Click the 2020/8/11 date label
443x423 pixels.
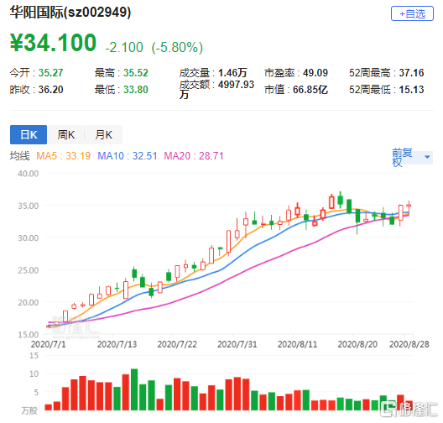pos(297,344)
